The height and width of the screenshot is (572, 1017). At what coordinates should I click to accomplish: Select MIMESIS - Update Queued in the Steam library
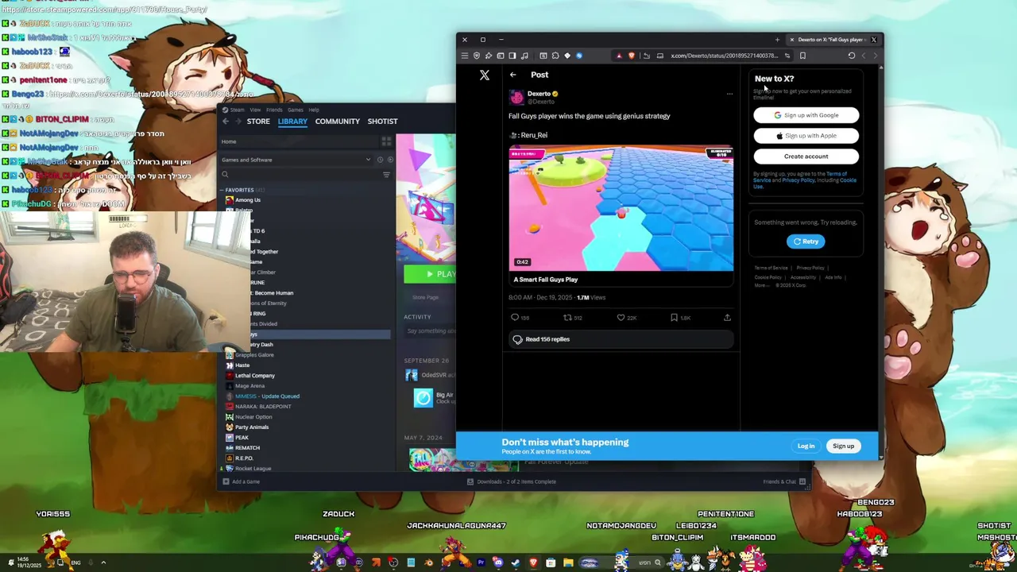(x=267, y=396)
